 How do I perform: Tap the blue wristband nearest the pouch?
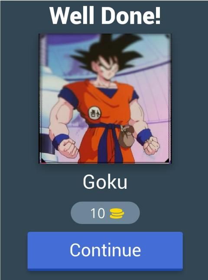(x=144, y=136)
